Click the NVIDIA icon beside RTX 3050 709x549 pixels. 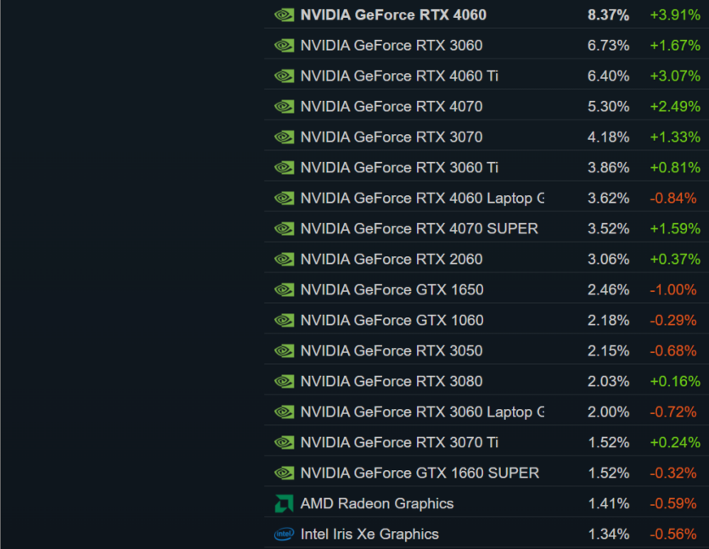[284, 350]
